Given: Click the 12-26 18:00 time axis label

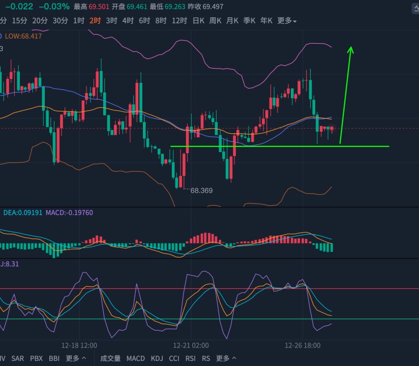Looking at the screenshot, I should (303, 346).
